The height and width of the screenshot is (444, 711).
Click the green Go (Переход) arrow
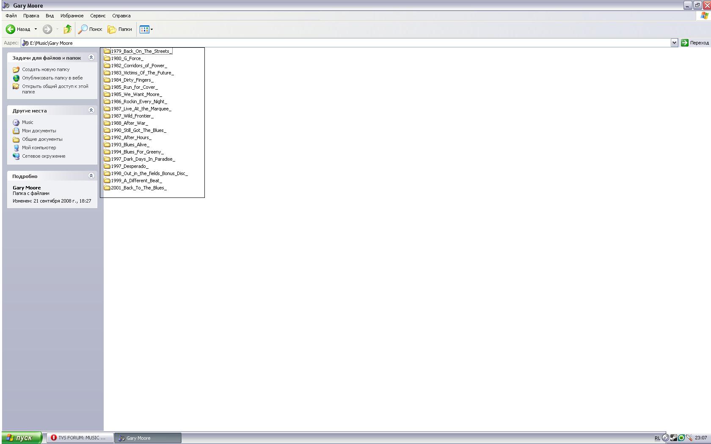[685, 43]
